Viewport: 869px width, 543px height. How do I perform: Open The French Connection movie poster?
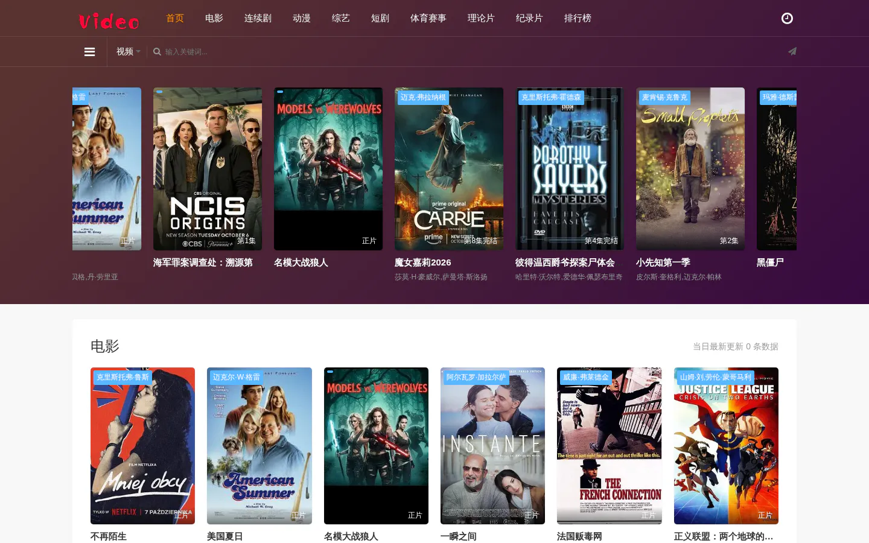coord(610,446)
